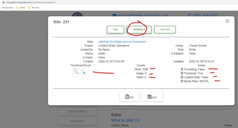238x128 pixels.
Task: Click the 'Content Ratio: False' grade
Action: [196, 77]
